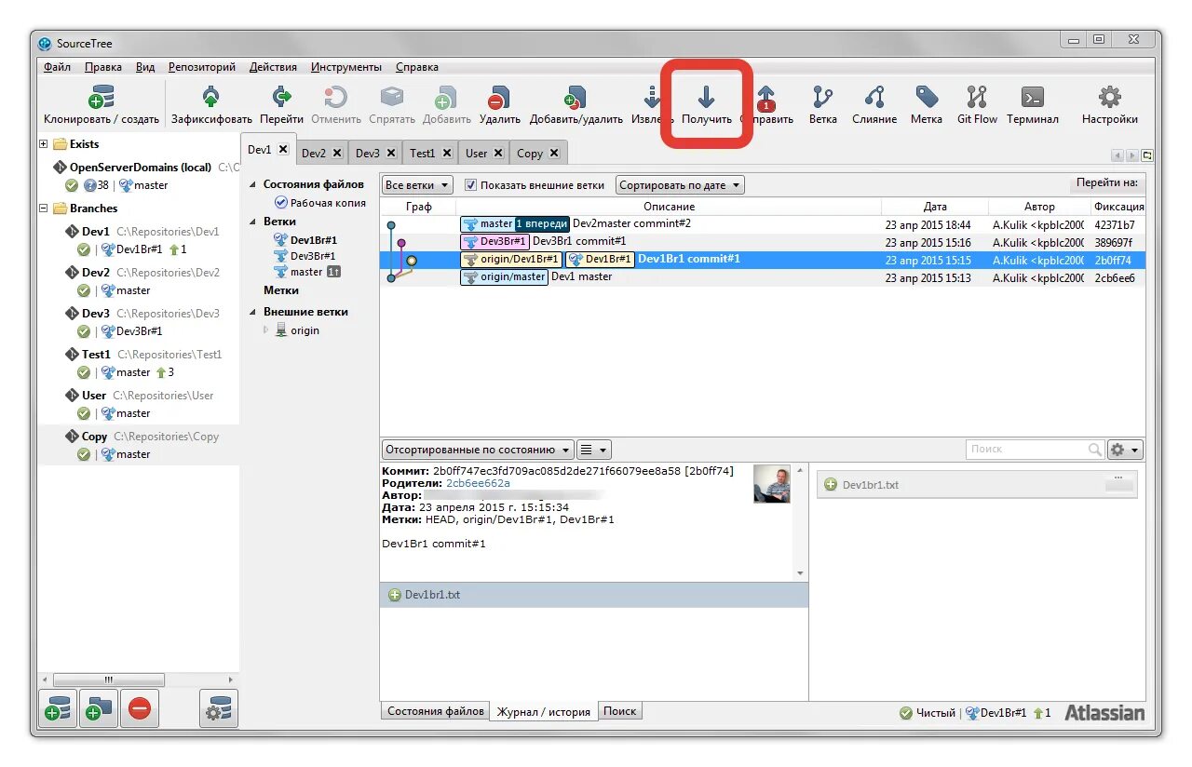This screenshot has height=767, width=1192.
Task: Click the Stash (Спрятать) toolbar icon
Action: point(391,97)
